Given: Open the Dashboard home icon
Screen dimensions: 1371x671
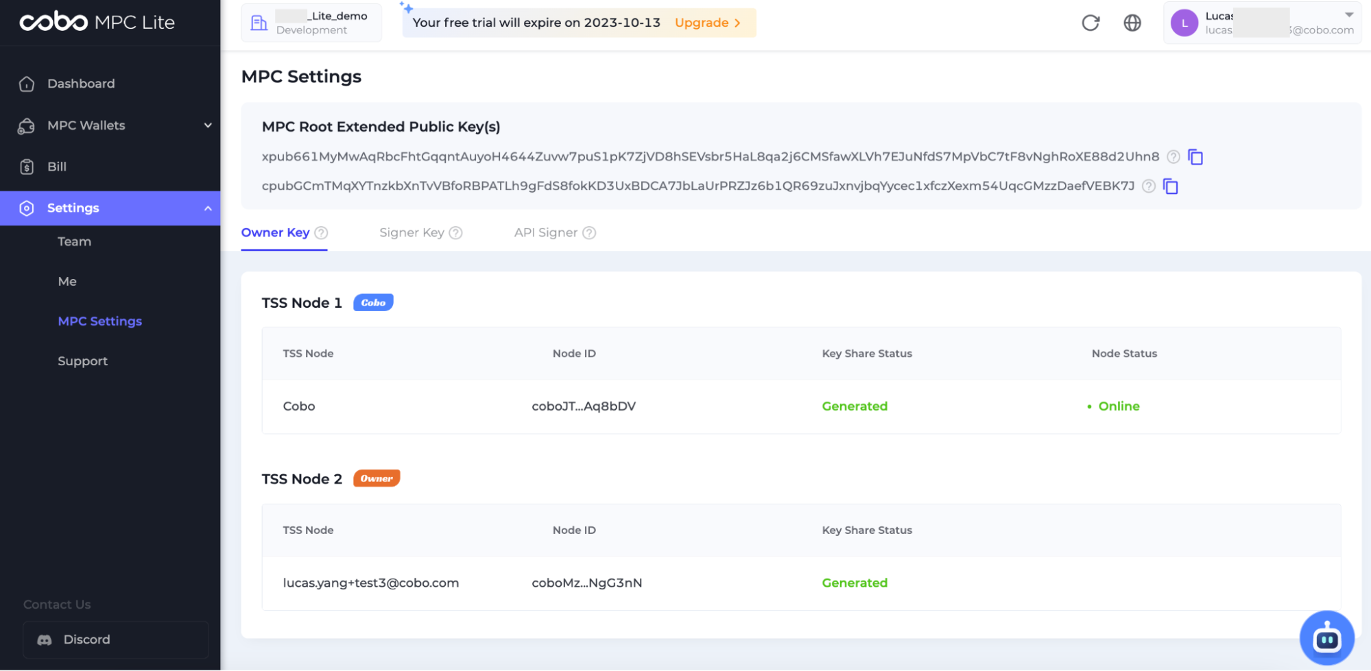Looking at the screenshot, I should (x=27, y=84).
